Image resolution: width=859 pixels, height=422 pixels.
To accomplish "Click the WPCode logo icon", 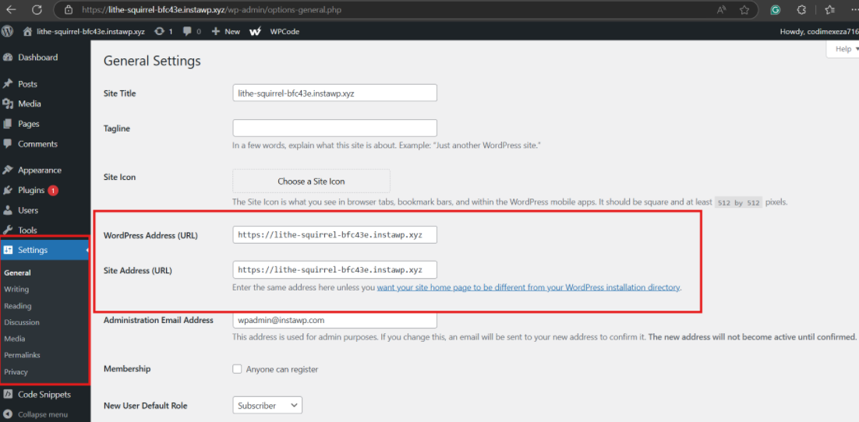I will [x=255, y=32].
